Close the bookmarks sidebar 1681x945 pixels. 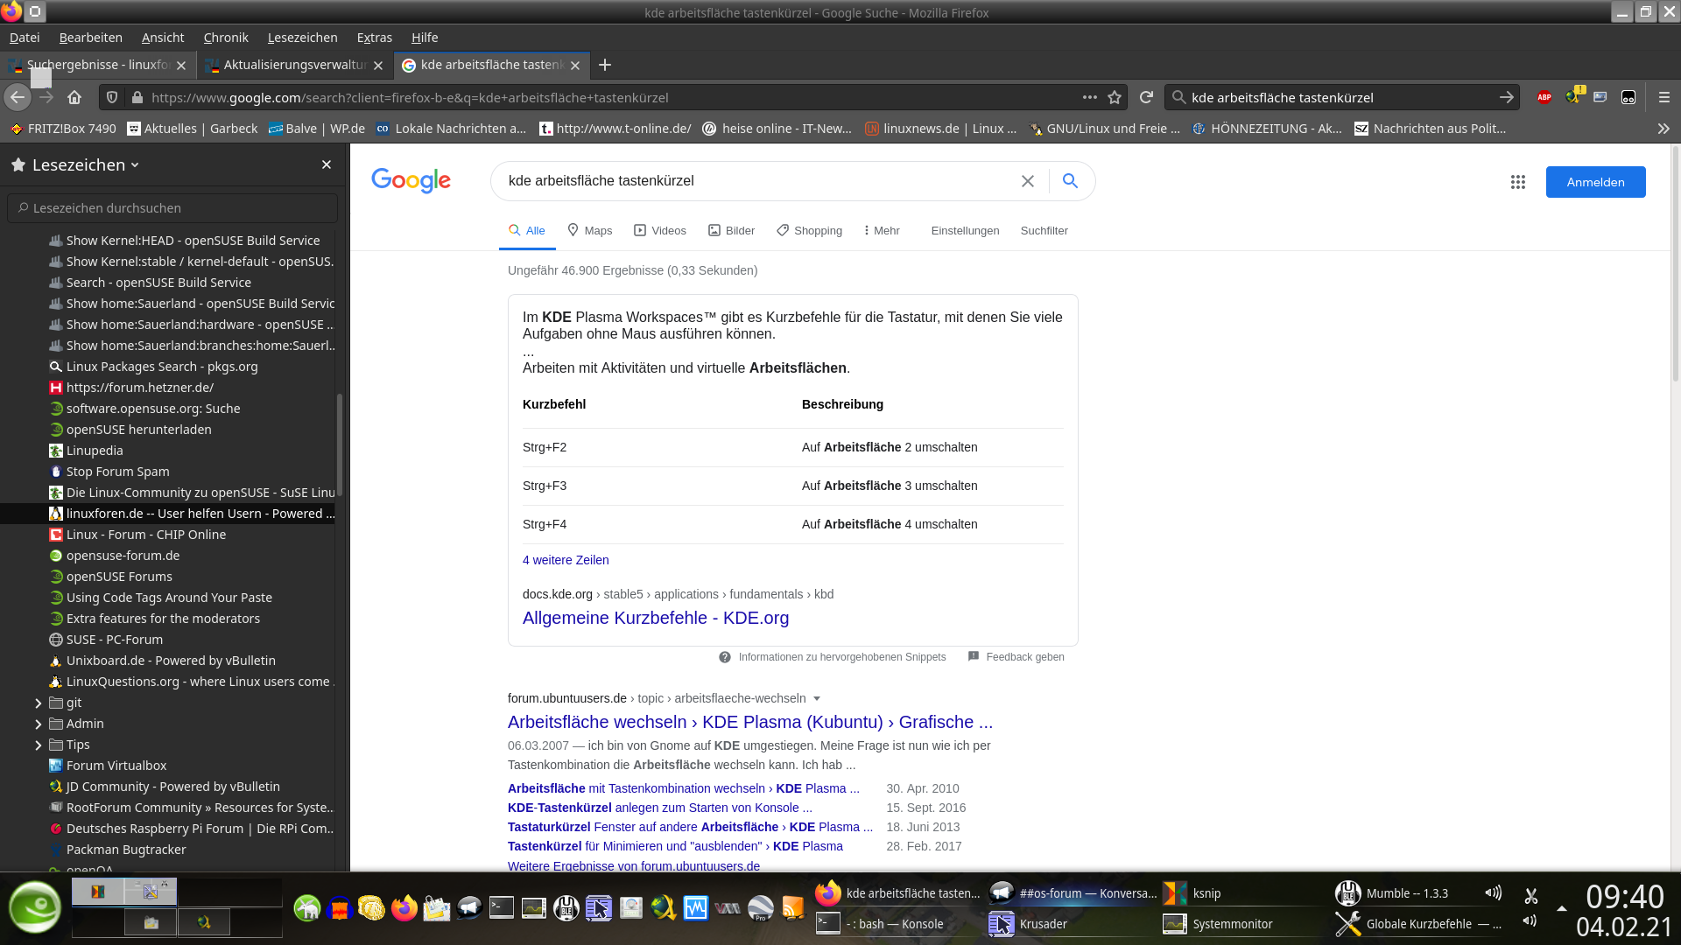click(x=327, y=164)
